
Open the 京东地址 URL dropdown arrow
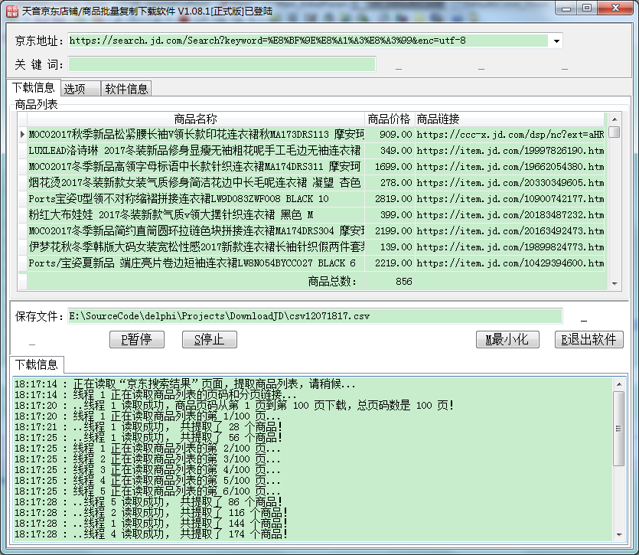[556, 41]
